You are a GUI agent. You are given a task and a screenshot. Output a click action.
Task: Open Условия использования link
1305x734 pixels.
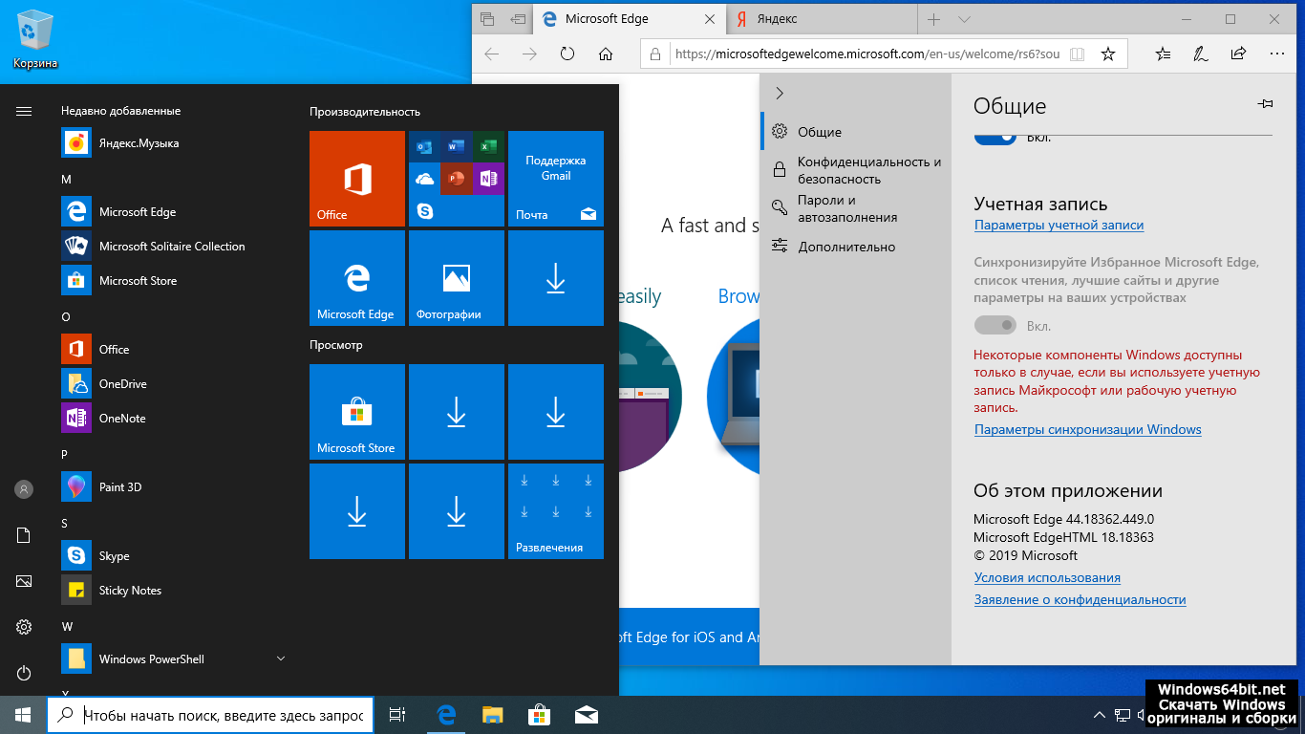click(x=1047, y=578)
